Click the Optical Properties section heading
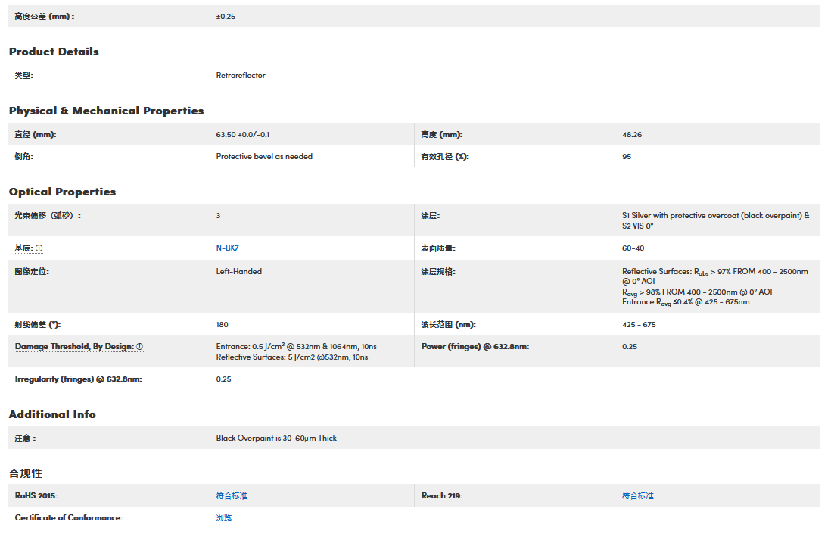Screen dimensions: 831x540 (x=62, y=192)
